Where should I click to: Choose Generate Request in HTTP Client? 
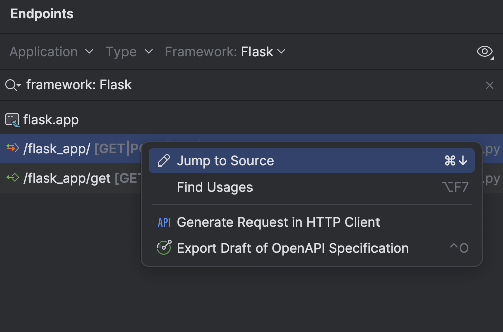[278, 222]
